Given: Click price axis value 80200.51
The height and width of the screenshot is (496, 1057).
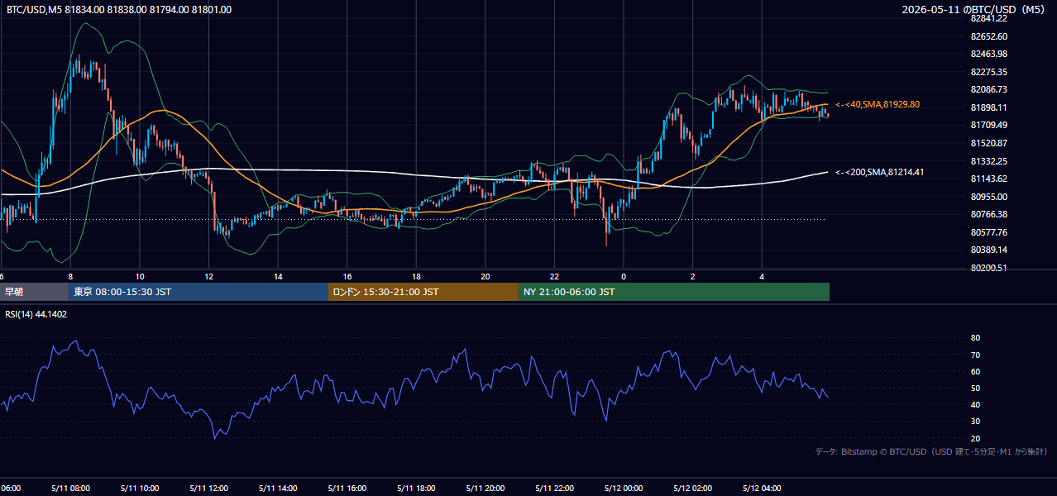Looking at the screenshot, I should click(989, 268).
